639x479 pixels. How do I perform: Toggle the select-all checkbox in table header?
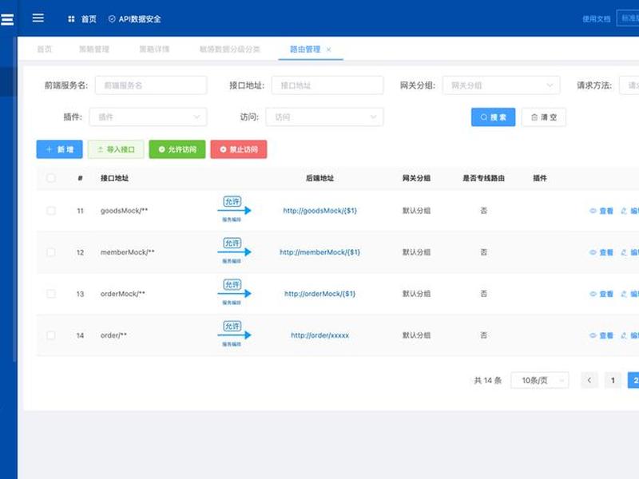coord(51,178)
